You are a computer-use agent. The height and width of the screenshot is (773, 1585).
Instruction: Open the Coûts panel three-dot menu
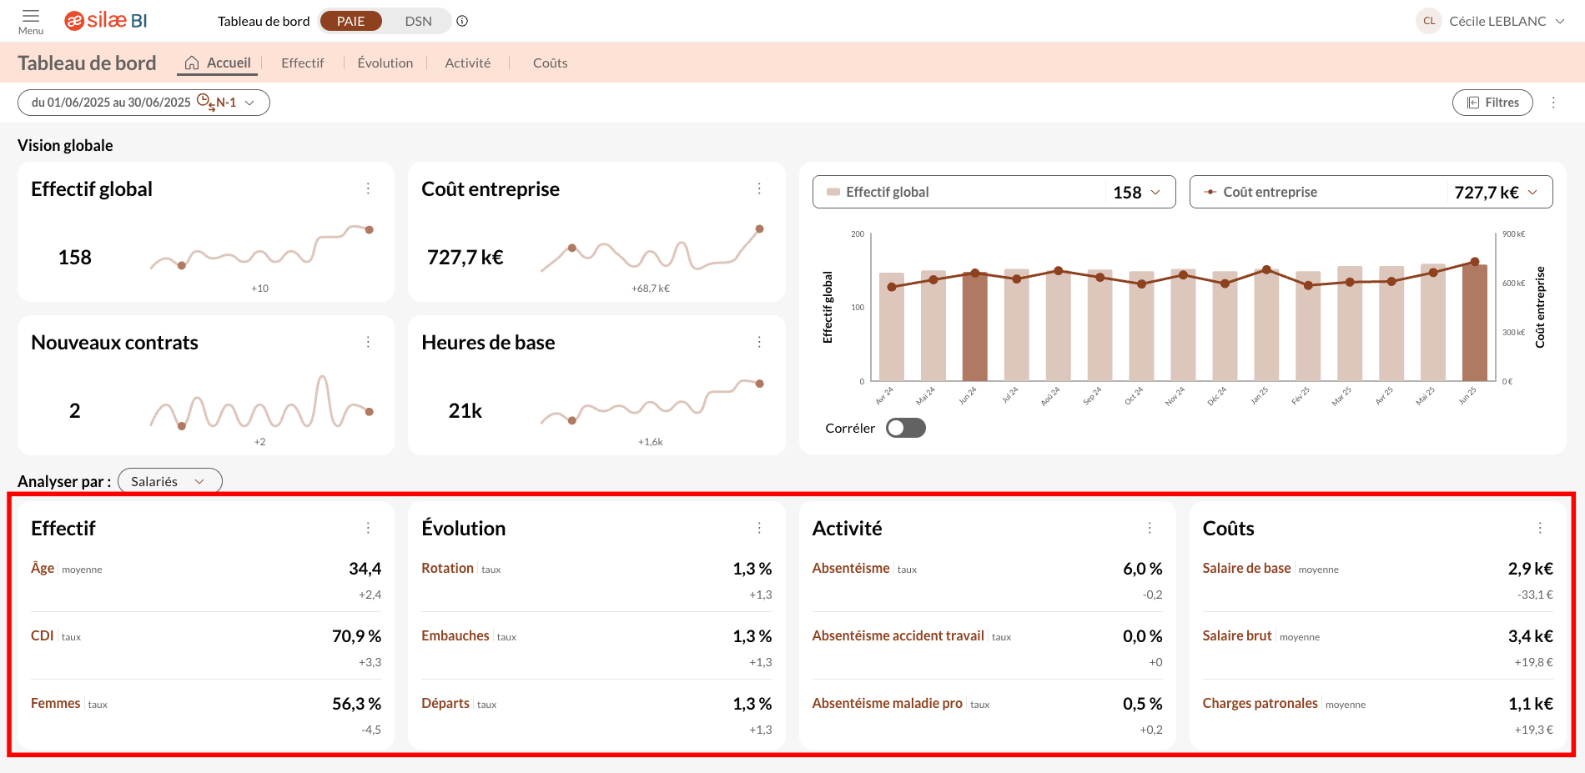click(x=1540, y=528)
